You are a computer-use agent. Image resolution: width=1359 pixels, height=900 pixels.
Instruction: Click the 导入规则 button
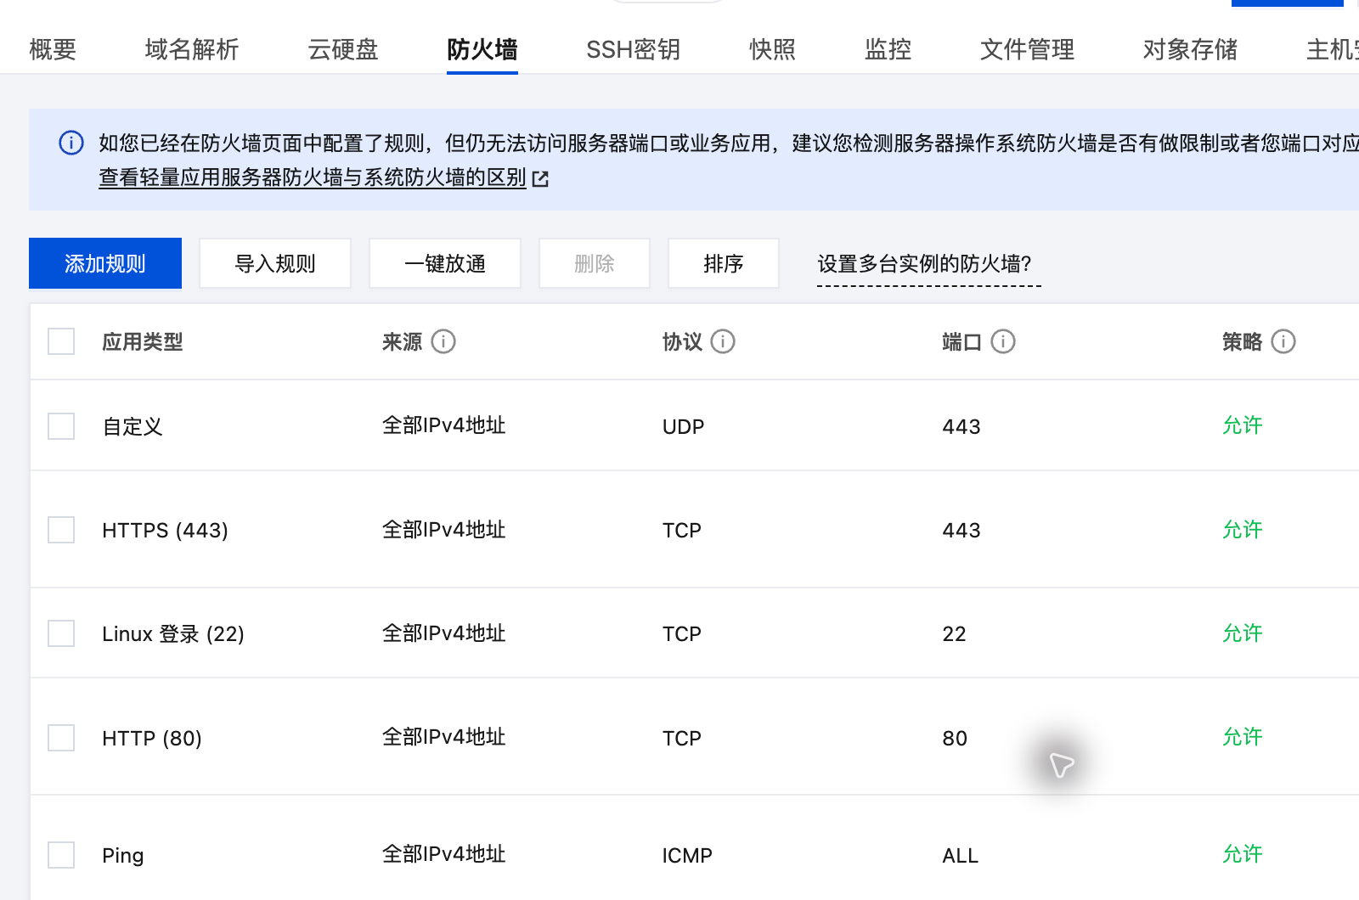click(x=275, y=263)
